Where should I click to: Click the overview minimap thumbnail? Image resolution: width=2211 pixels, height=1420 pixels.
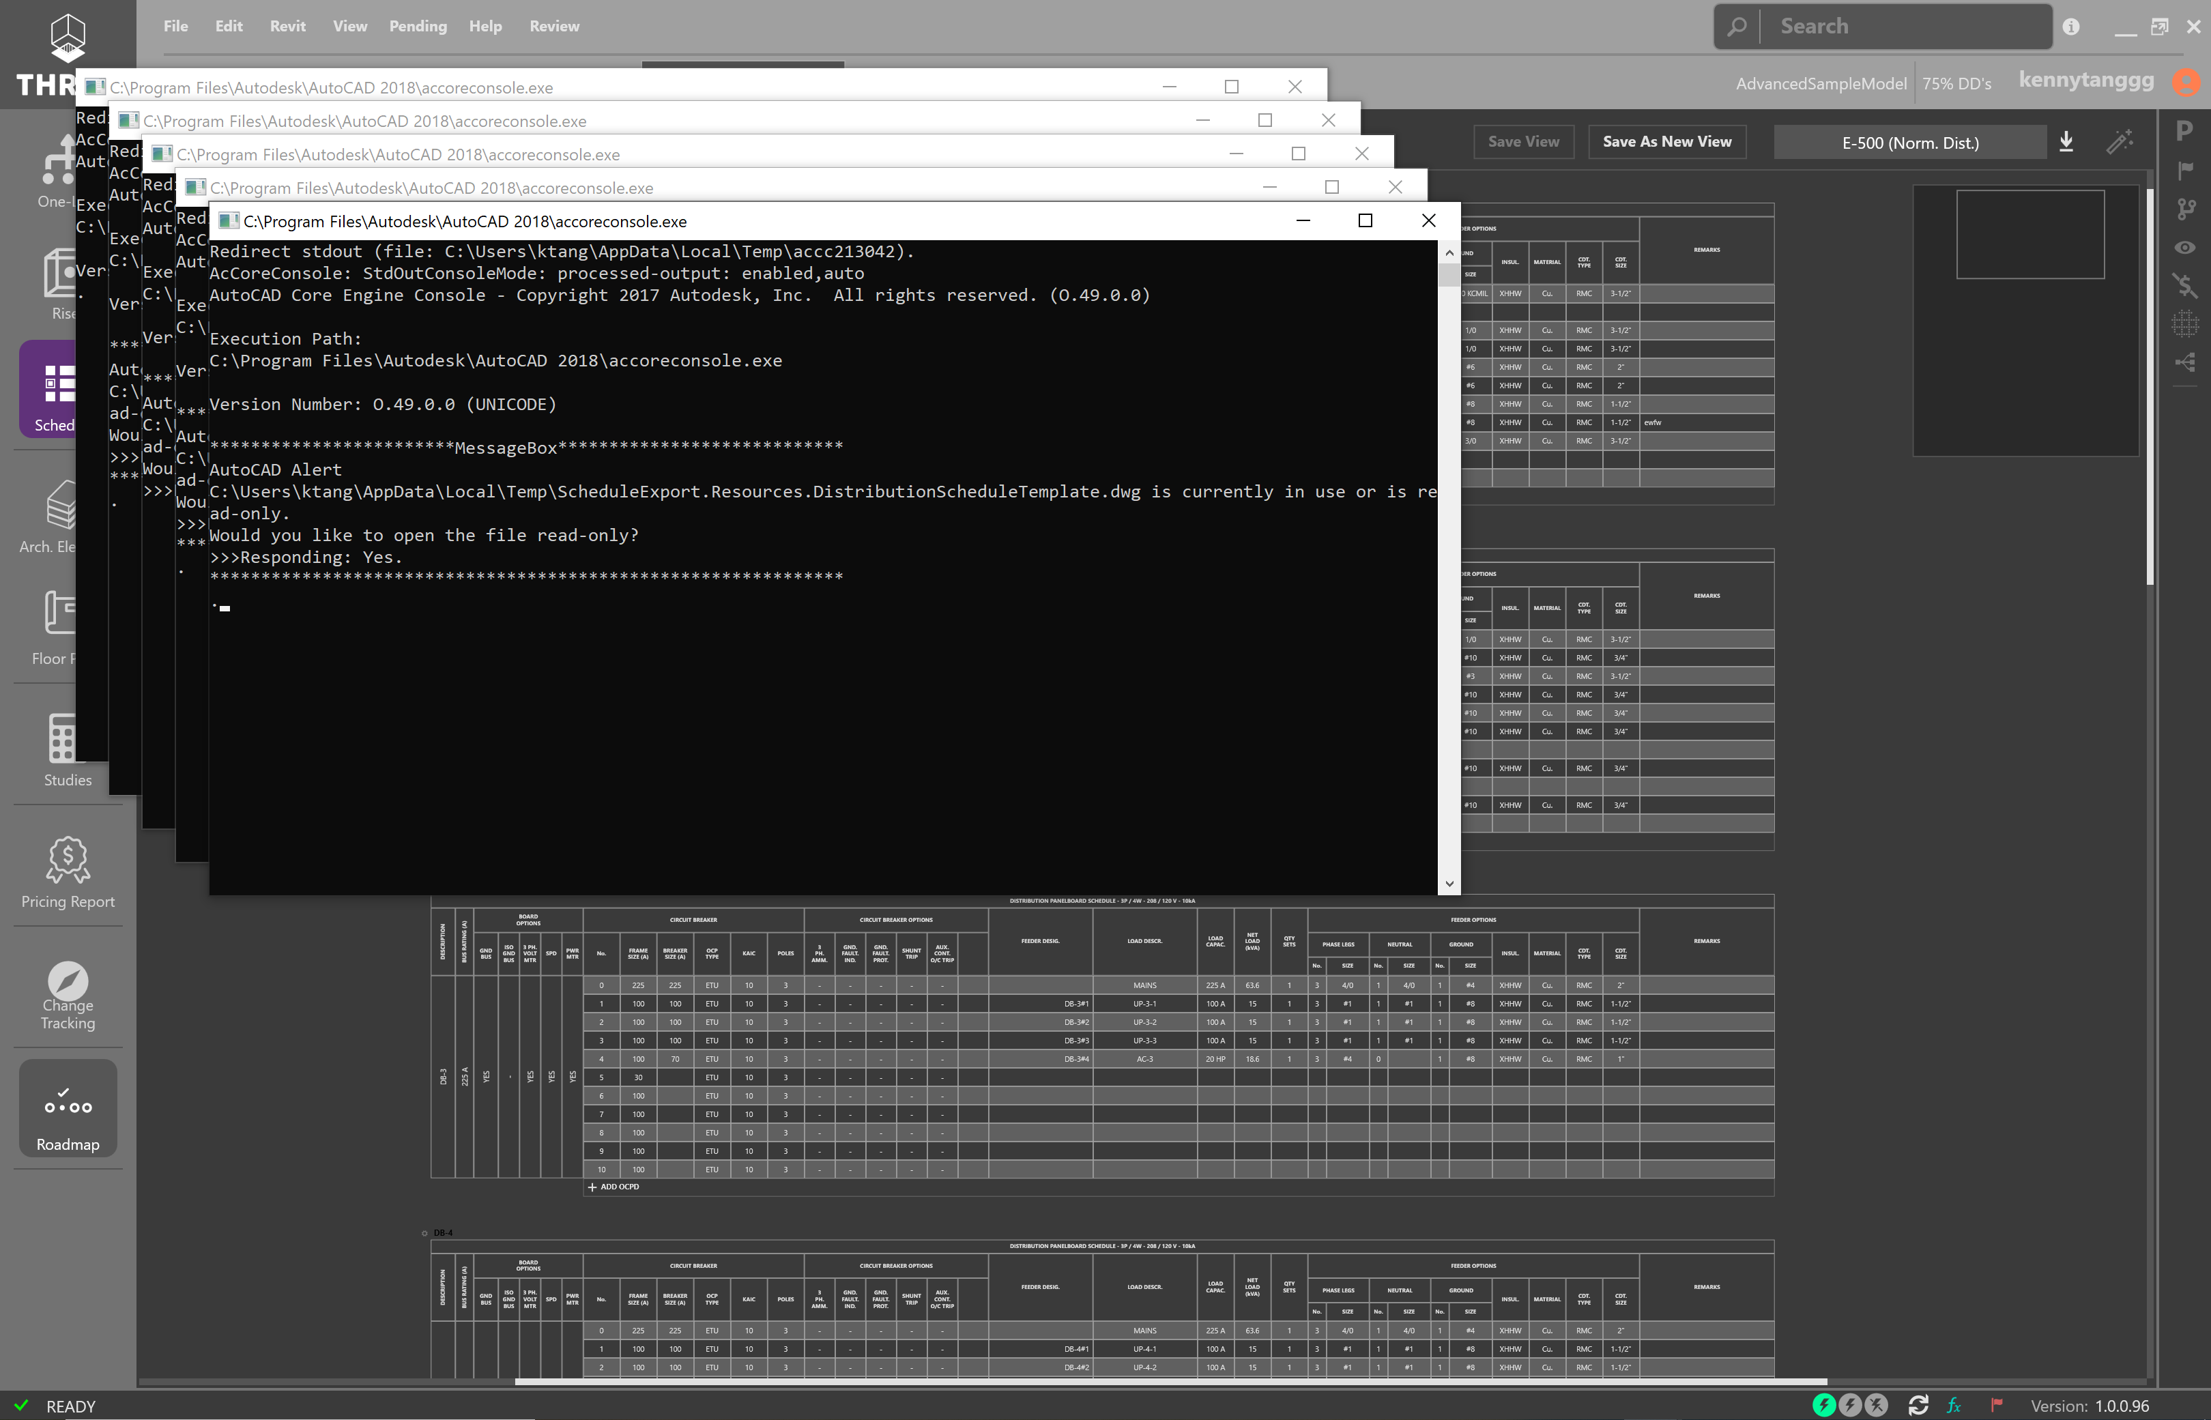point(2025,320)
